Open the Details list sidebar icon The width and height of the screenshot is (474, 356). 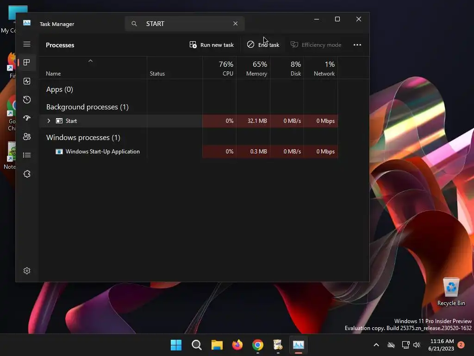tap(26, 155)
